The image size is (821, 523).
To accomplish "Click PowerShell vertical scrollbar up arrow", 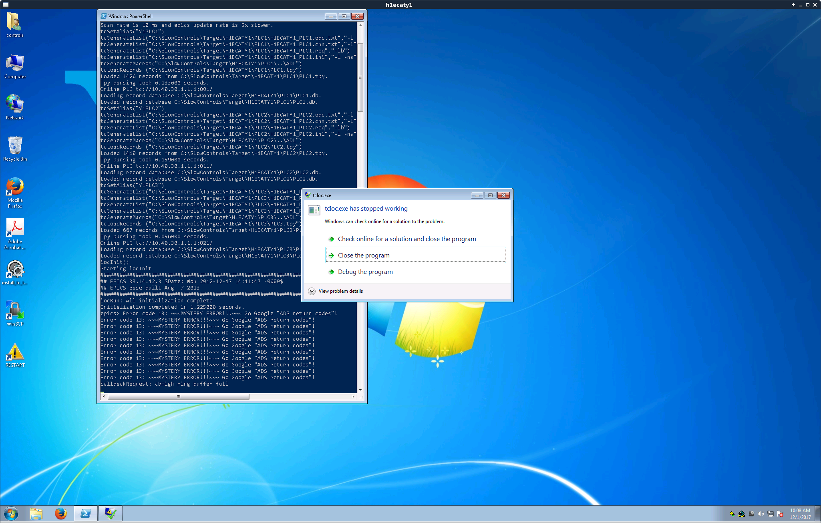I will pyautogui.click(x=360, y=25).
